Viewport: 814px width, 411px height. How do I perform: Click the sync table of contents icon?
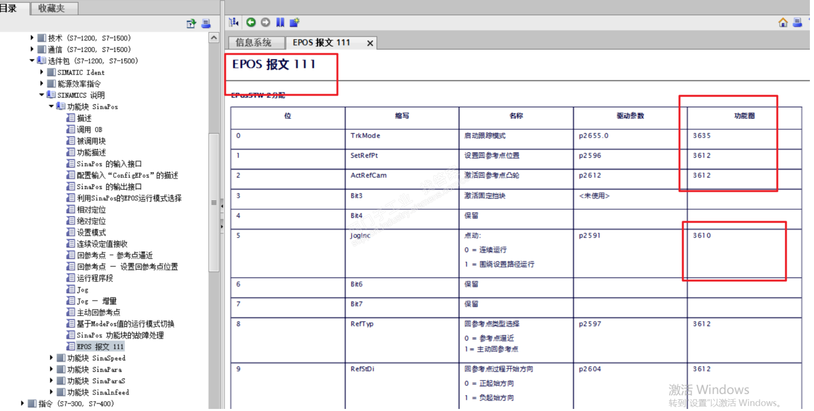click(234, 23)
